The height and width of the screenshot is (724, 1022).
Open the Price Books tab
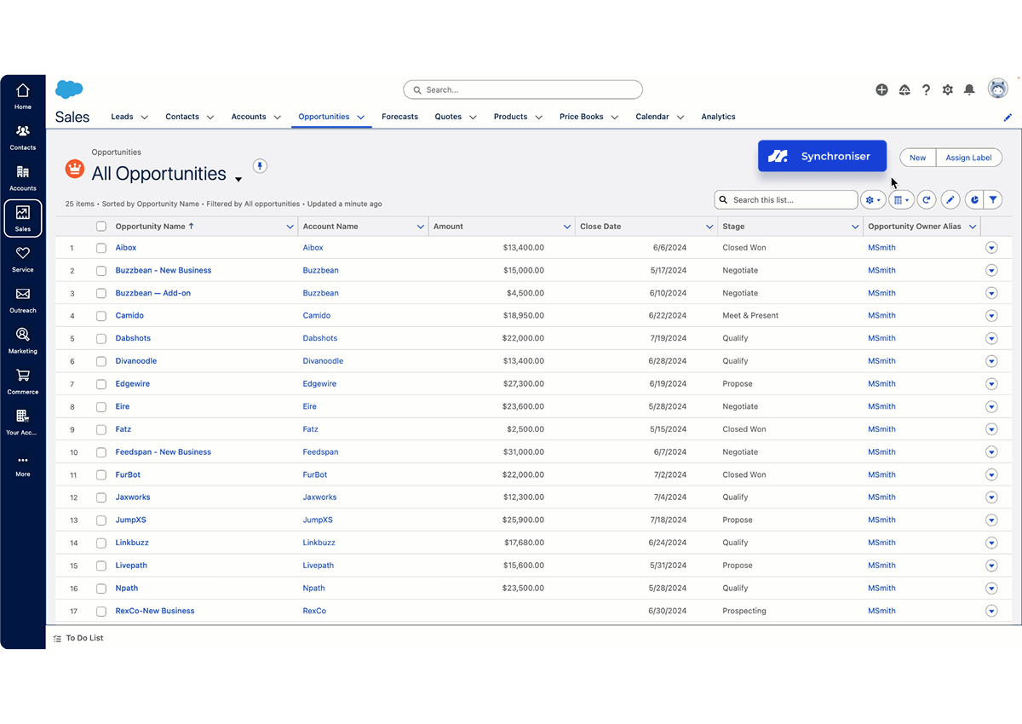pos(582,117)
